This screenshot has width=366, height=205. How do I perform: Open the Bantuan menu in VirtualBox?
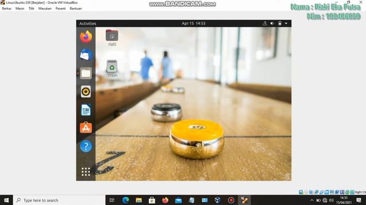(76, 9)
